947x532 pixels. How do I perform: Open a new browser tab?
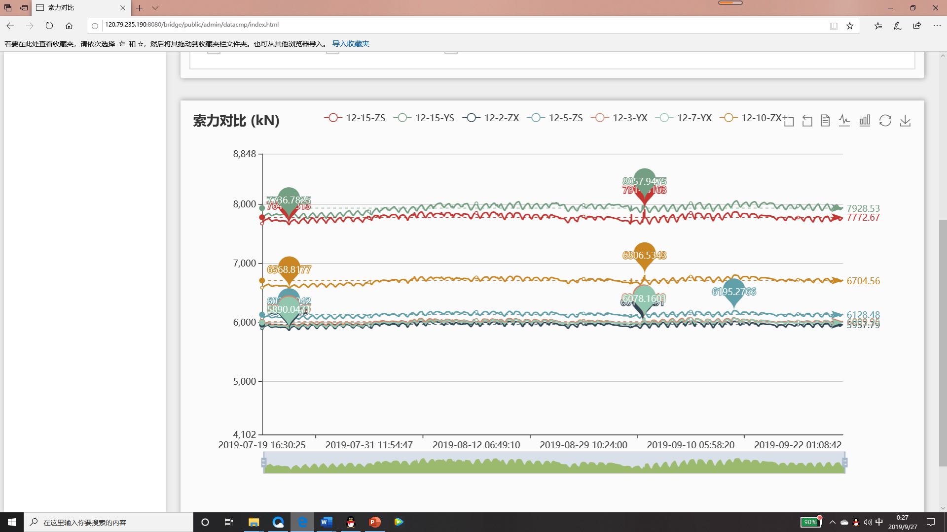(140, 8)
